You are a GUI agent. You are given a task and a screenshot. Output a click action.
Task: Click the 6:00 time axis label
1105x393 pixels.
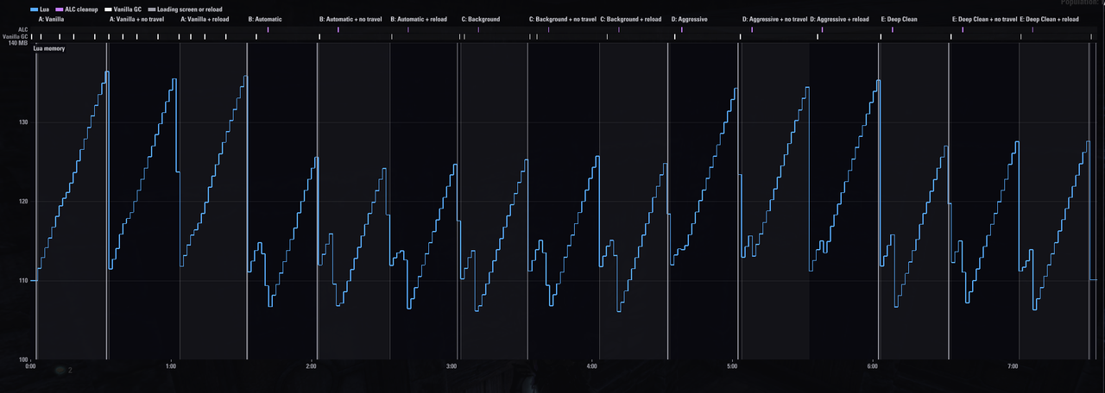click(x=873, y=366)
